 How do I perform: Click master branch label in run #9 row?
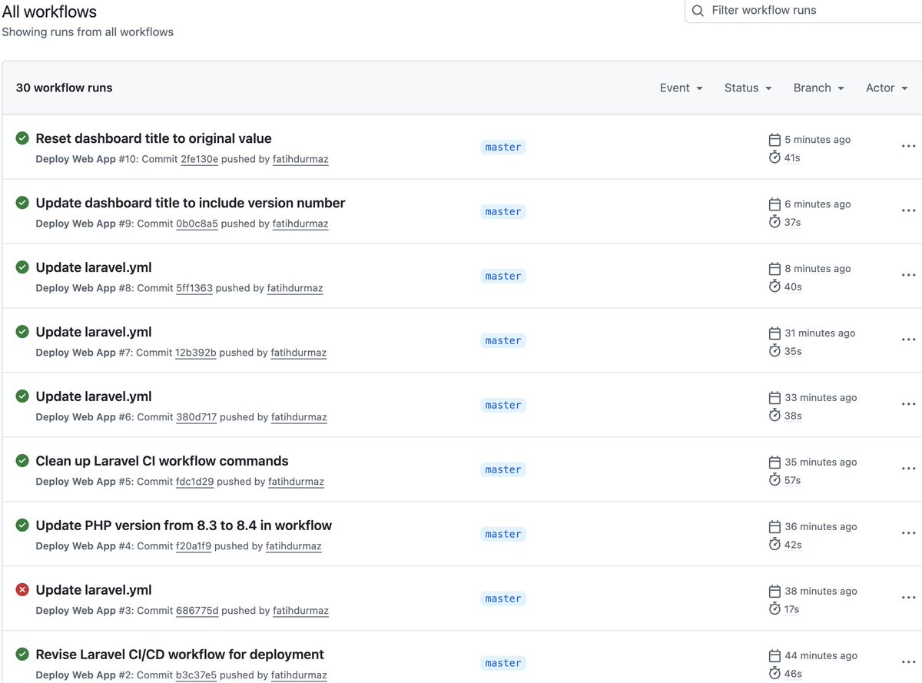pyautogui.click(x=503, y=211)
